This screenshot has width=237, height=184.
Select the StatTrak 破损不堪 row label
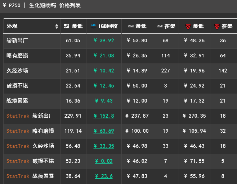(30, 161)
